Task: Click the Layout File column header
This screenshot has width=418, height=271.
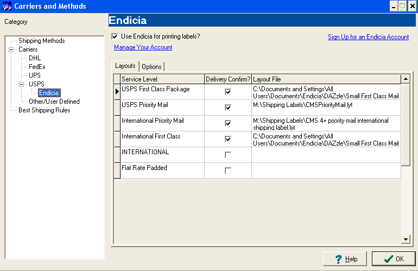Action: tap(326, 79)
